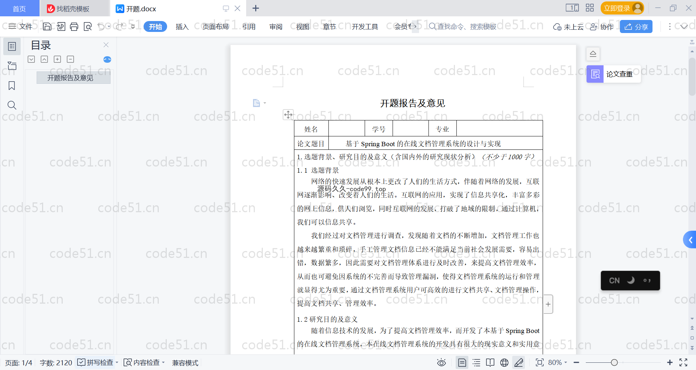Click CN language indicator in input bar
Image resolution: width=696 pixels, height=370 pixels.
614,280
